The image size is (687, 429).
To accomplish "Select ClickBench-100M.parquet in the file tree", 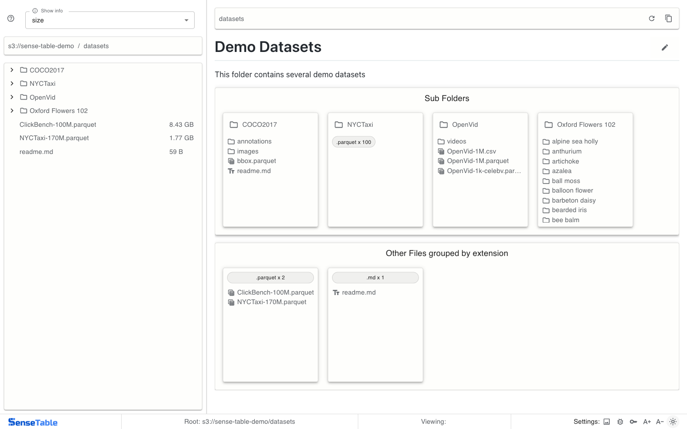I will (x=58, y=124).
